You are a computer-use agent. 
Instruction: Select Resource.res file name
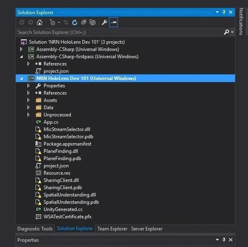tap(57, 173)
